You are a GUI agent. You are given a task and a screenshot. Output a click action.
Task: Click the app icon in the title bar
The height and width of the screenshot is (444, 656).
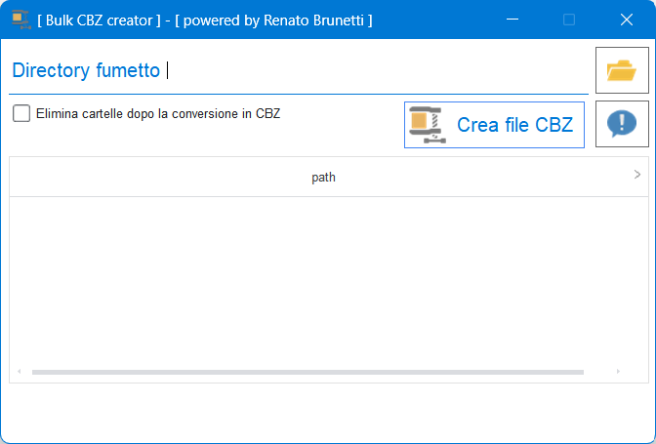coord(20,20)
